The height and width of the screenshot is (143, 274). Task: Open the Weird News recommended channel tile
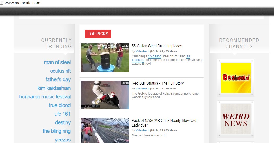tap(236, 119)
